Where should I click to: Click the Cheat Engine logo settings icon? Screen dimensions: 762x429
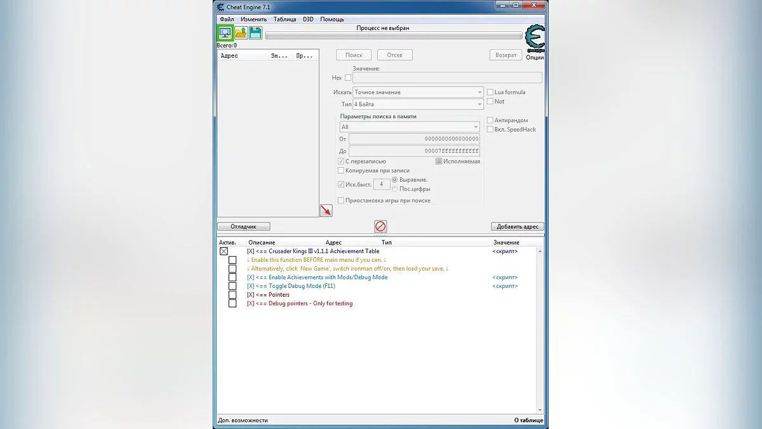coord(535,38)
